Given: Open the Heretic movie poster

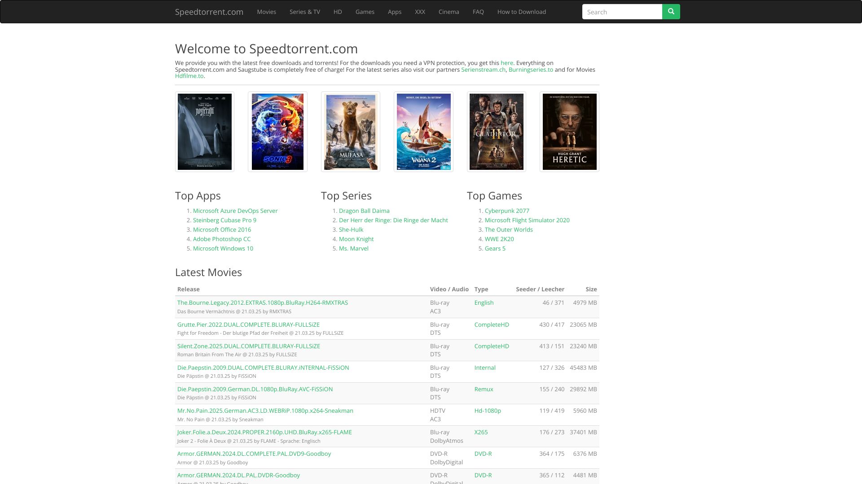Looking at the screenshot, I should 569,132.
